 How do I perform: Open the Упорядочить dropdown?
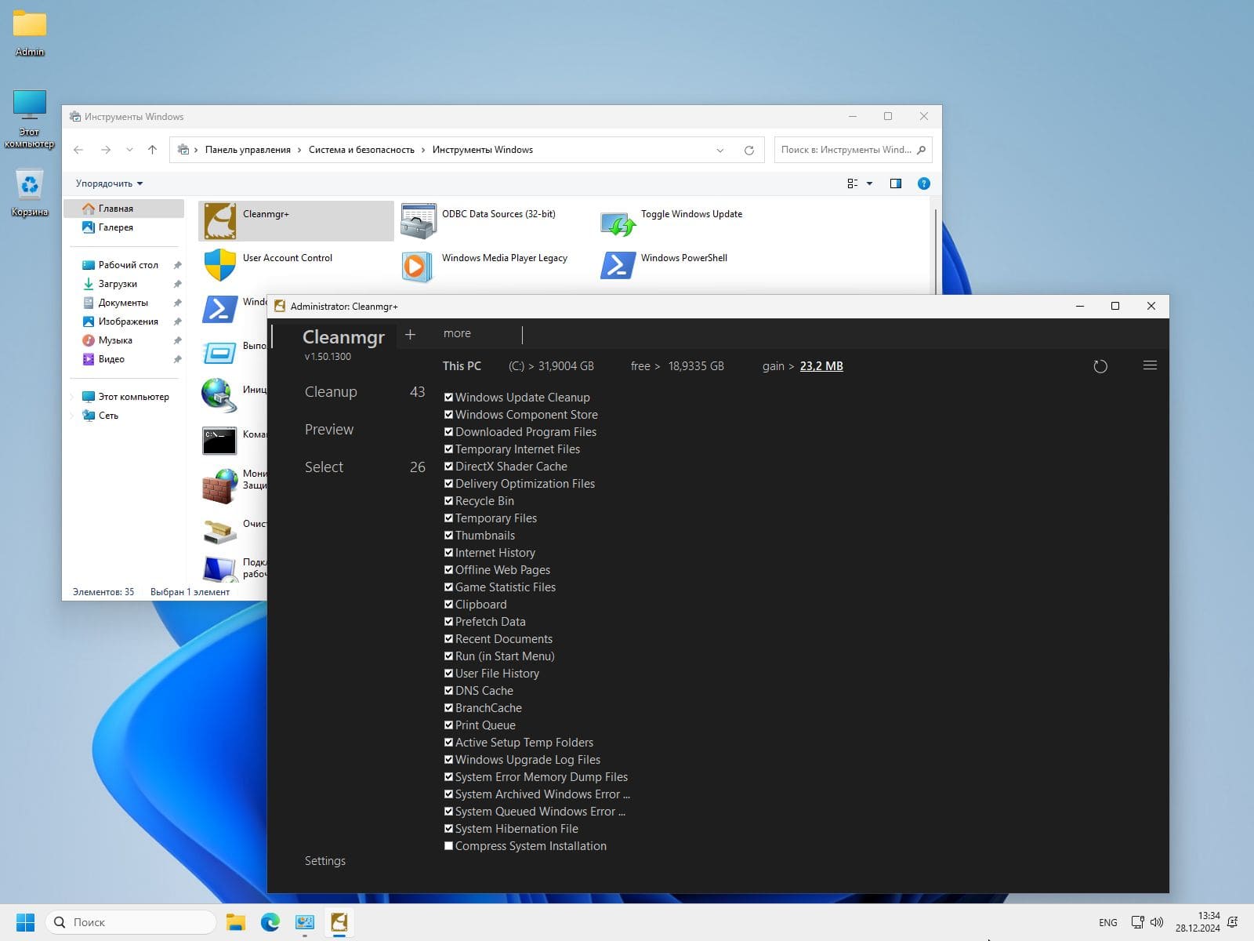[x=109, y=183]
